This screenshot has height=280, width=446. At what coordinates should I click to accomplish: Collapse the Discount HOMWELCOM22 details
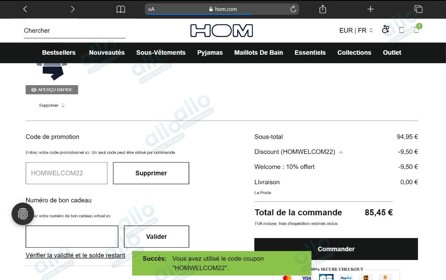[341, 152]
